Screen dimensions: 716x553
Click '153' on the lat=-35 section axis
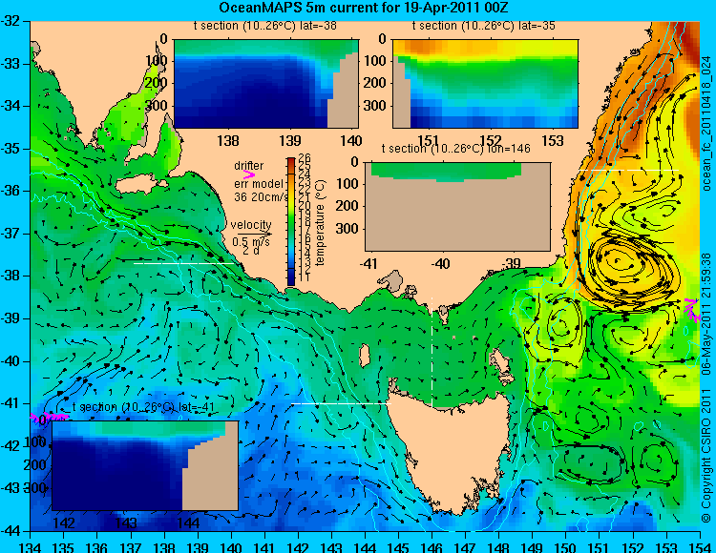[553, 140]
